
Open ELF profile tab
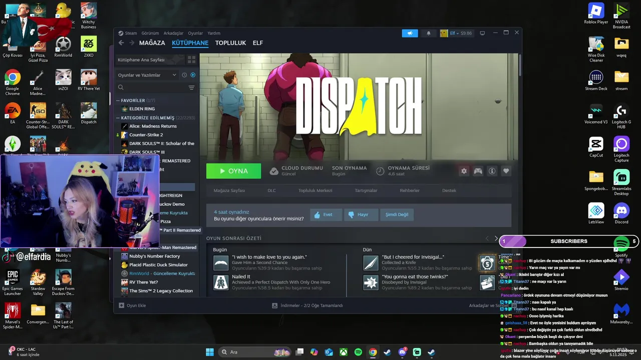point(257,43)
